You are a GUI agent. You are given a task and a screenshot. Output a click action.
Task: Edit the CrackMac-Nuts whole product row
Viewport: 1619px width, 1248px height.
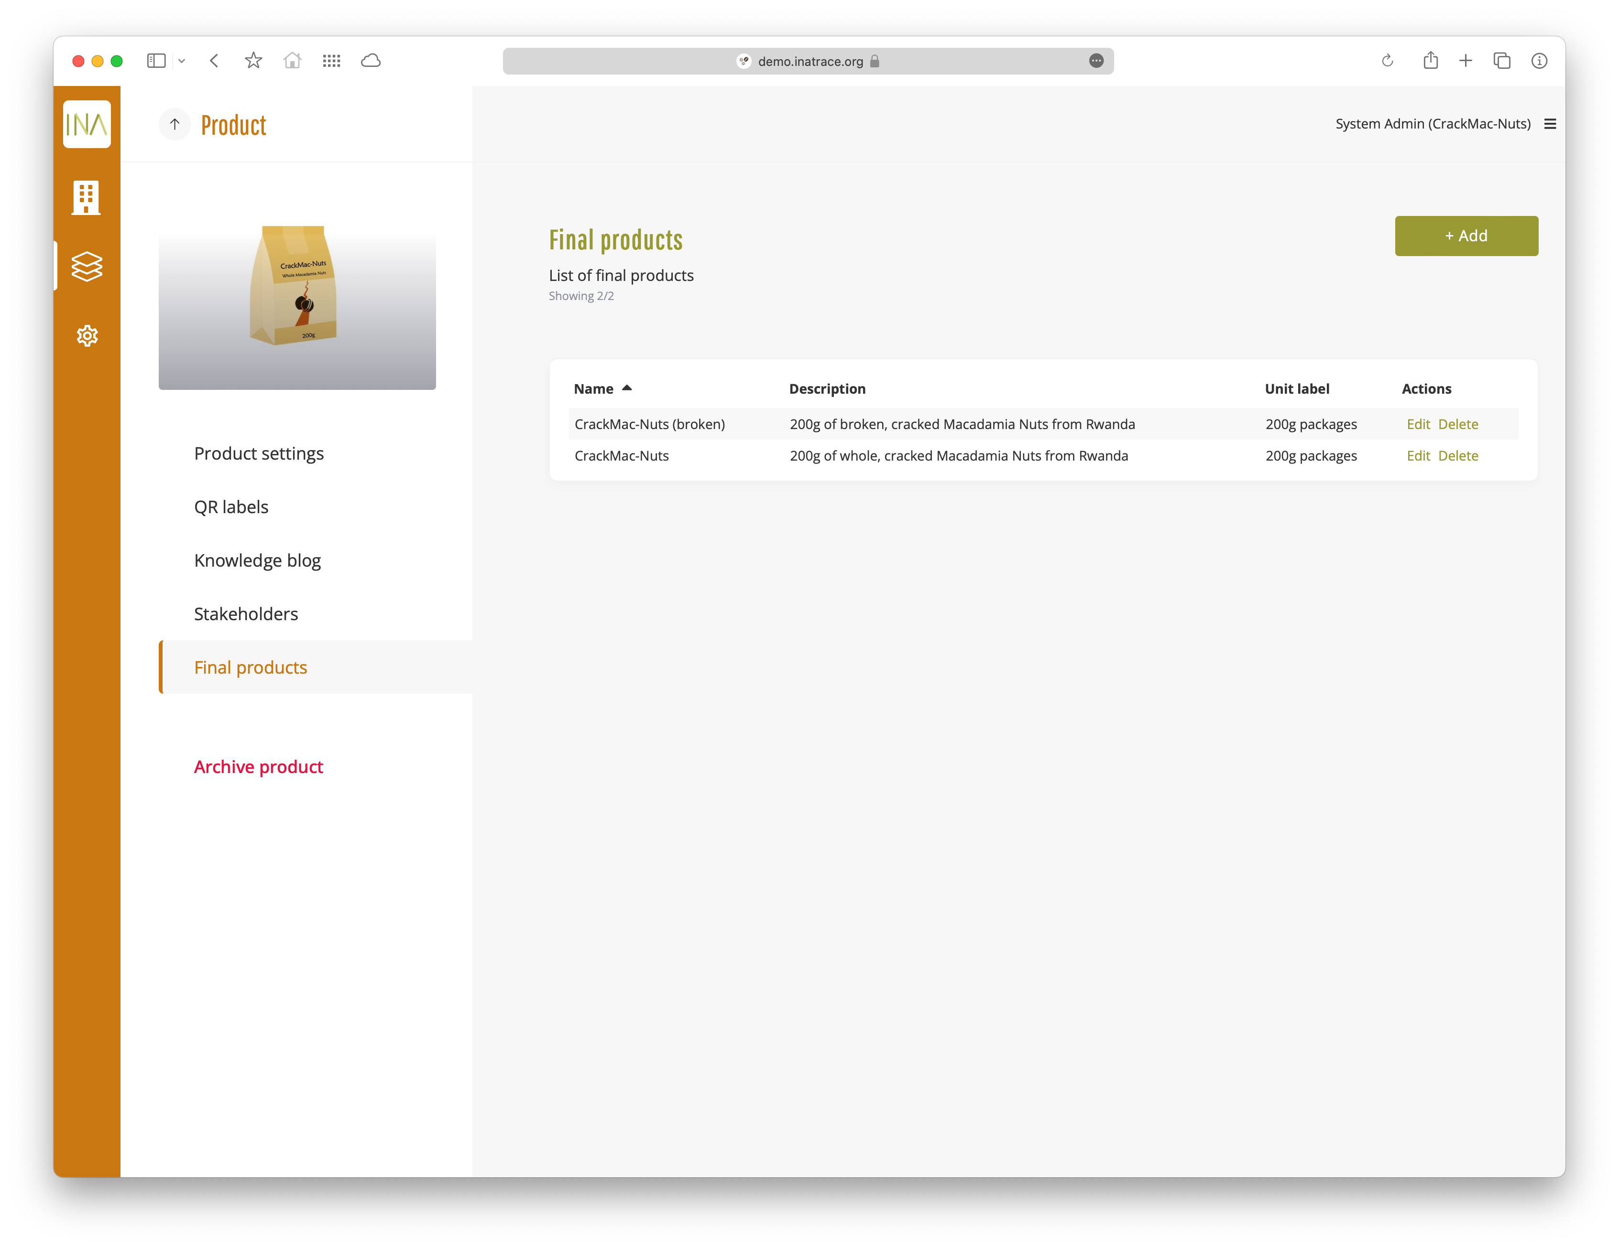click(1418, 455)
